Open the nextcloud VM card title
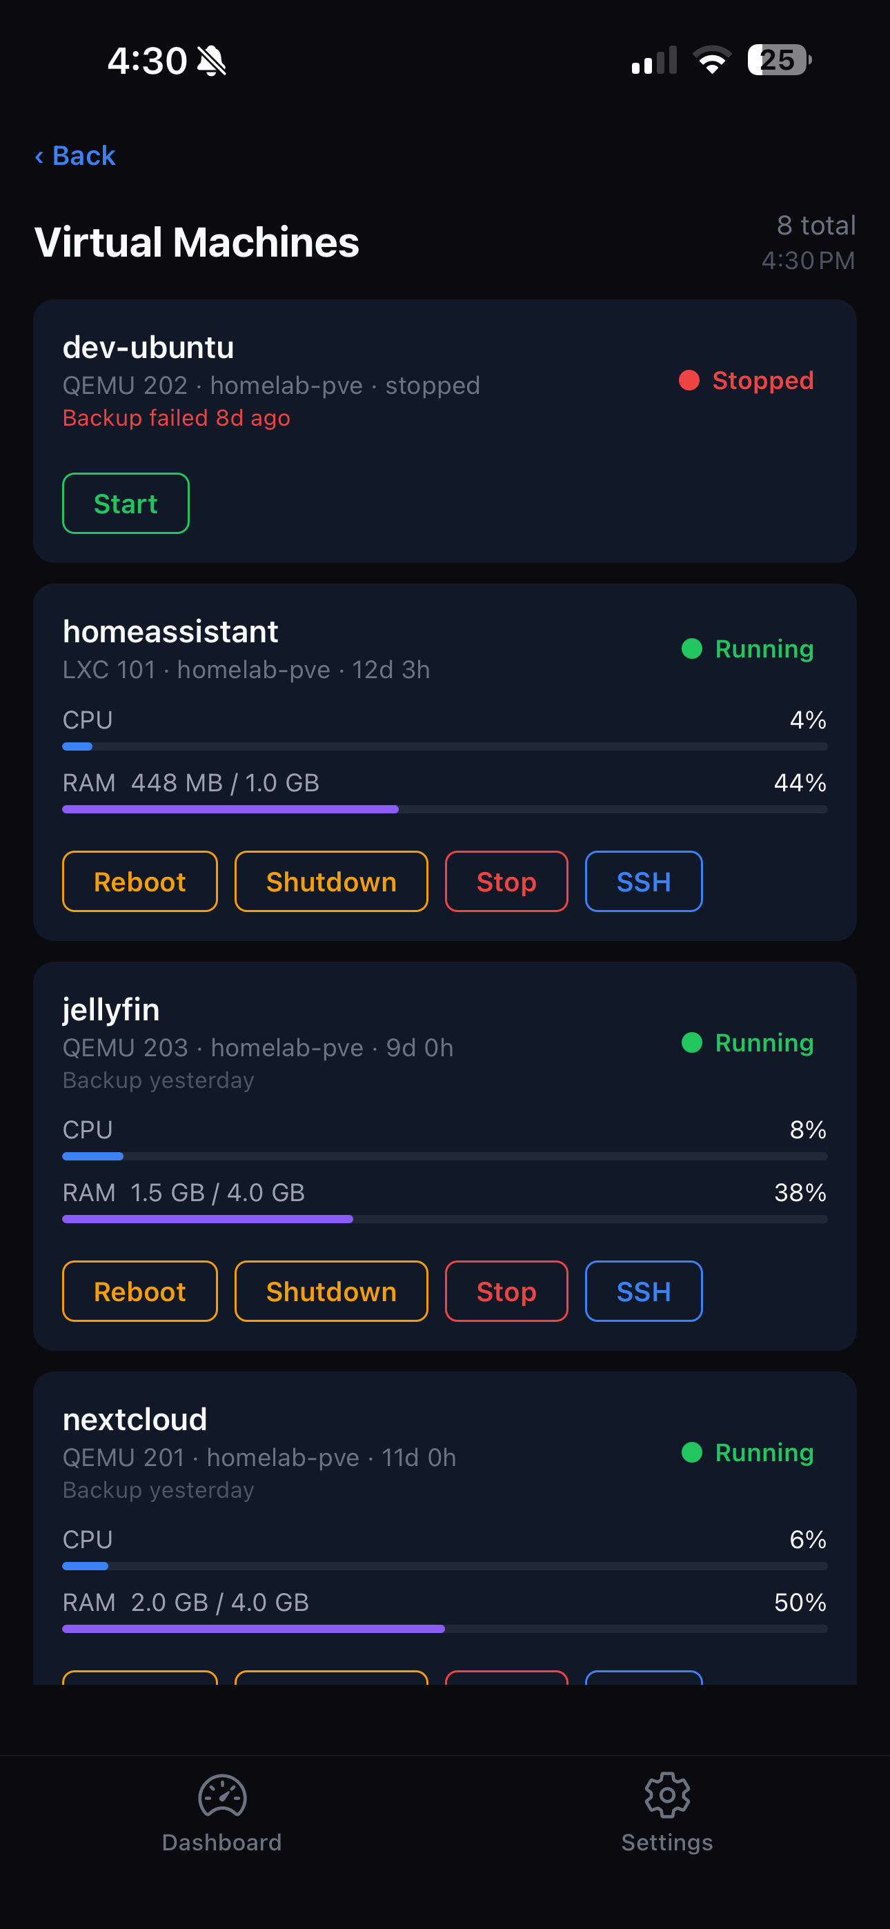 pos(135,1419)
